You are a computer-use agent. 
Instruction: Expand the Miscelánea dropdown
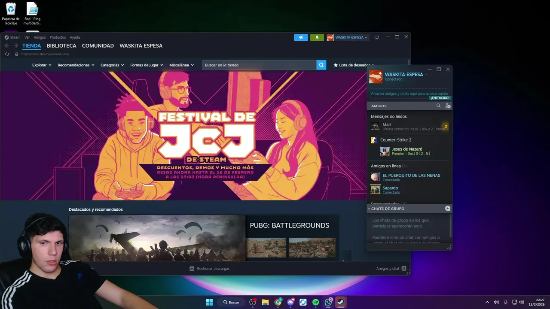[181, 65]
